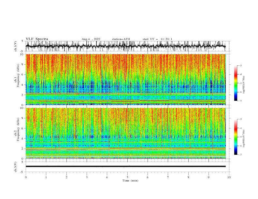Click the lower "log(PSD)(V²/Hz)" colorbar label
The width and height of the screenshot is (258, 199).
[244, 139]
